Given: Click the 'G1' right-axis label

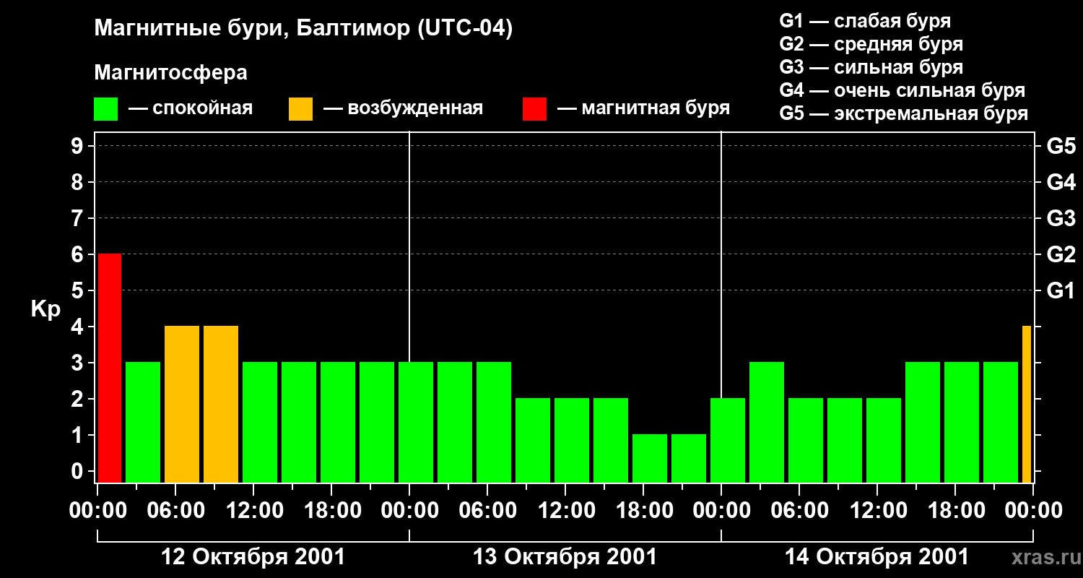Looking at the screenshot, I should click(1061, 291).
